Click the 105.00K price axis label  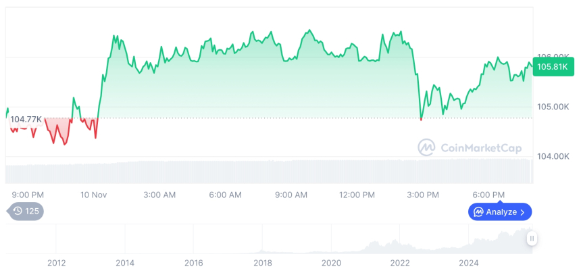(553, 107)
